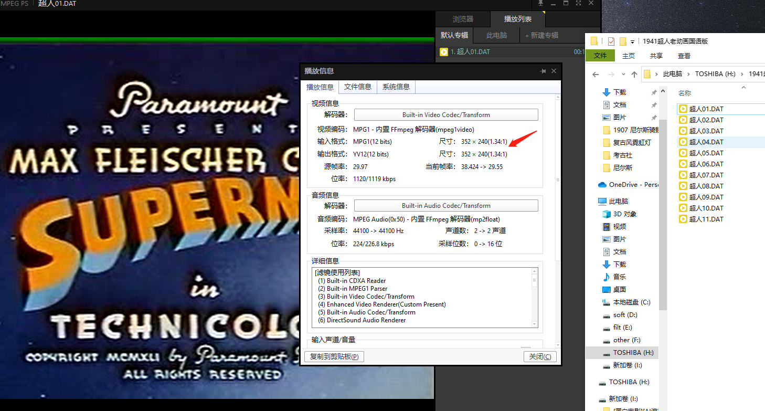Select filter row (6) DirectSound Audio Renderer
Viewport: 765px width, 411px height.
(362, 320)
